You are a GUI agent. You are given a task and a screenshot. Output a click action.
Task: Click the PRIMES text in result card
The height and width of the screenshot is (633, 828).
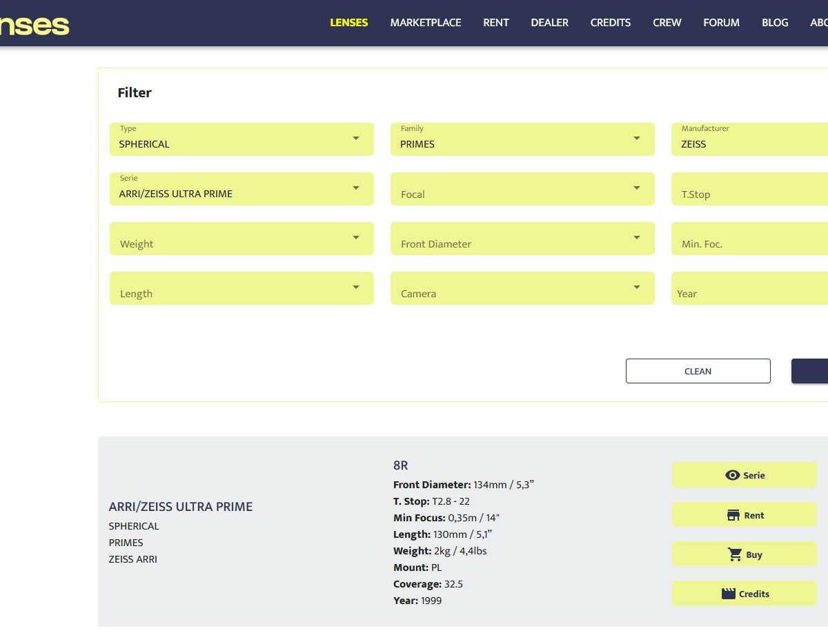[x=126, y=543]
